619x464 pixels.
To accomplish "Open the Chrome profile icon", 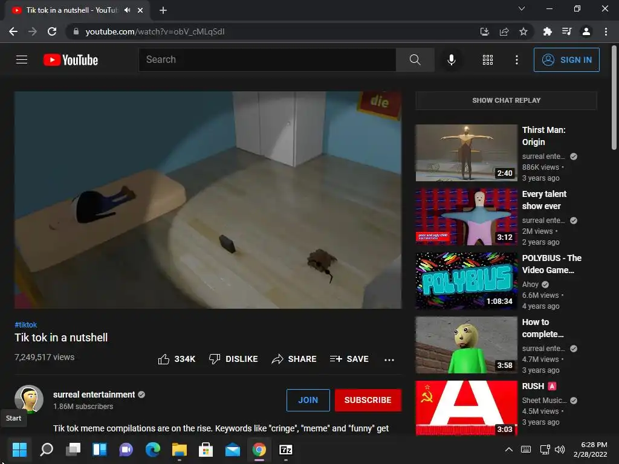I will [x=586, y=31].
